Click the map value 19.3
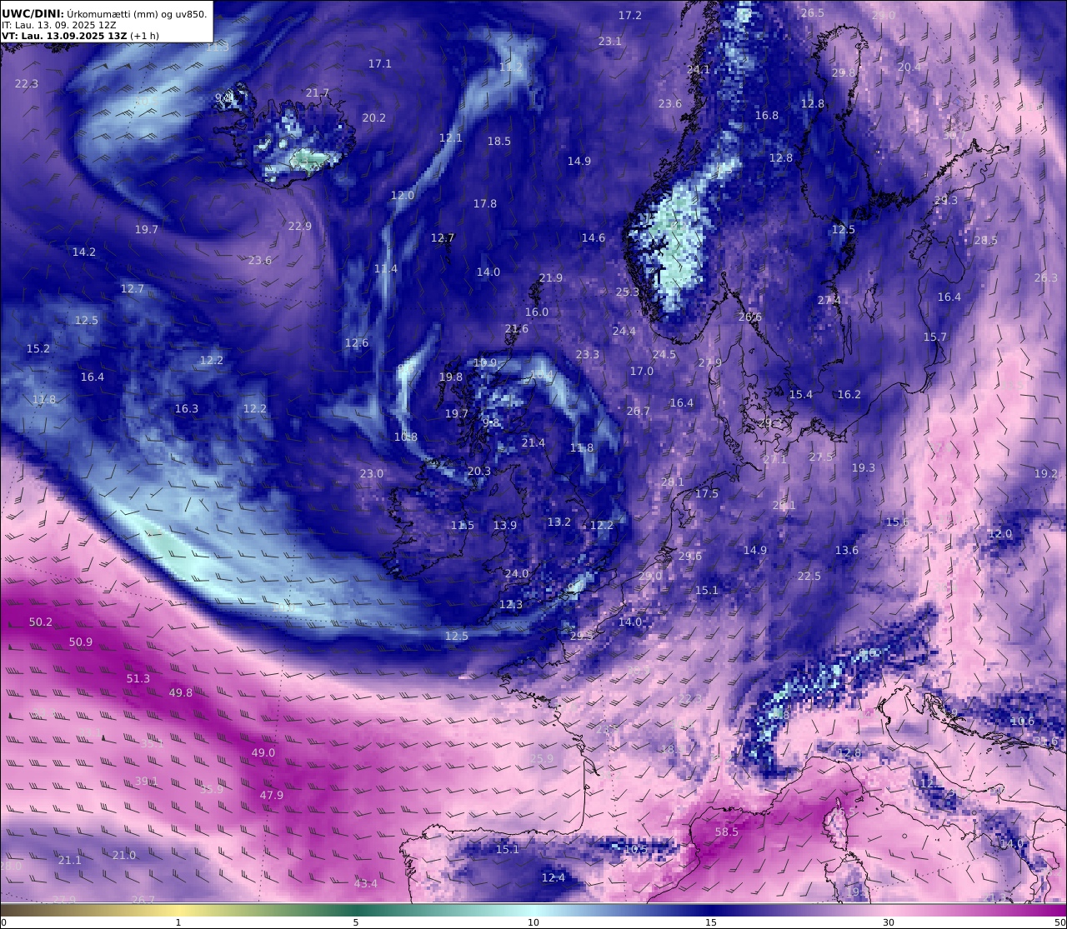 864,467
